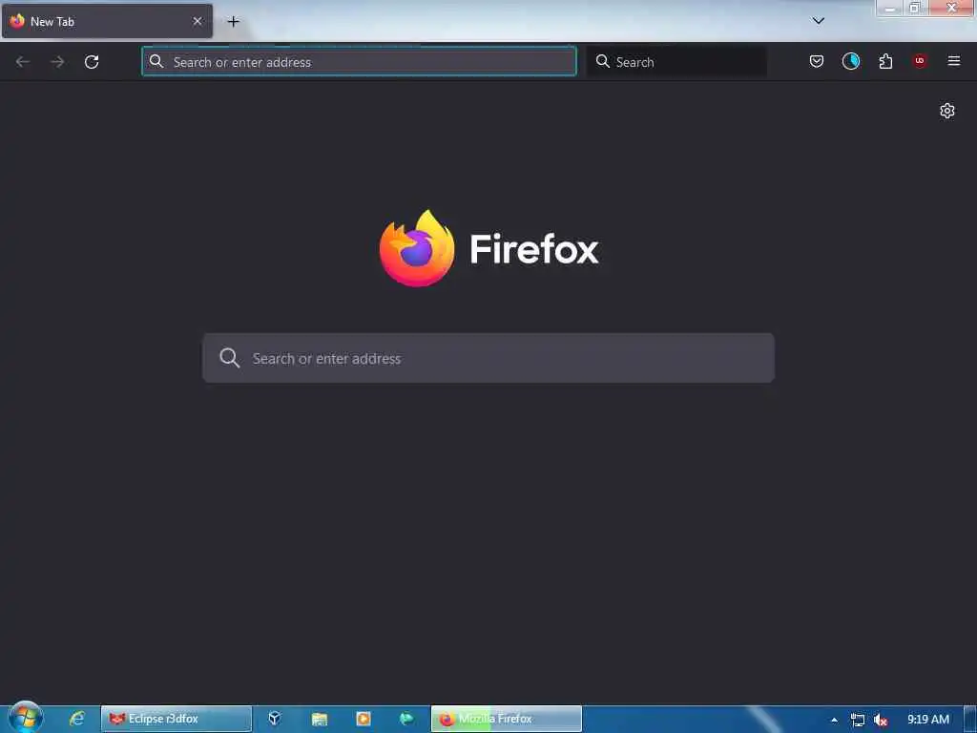Open the Pocket save icon
The width and height of the screenshot is (977, 733).
(x=817, y=61)
